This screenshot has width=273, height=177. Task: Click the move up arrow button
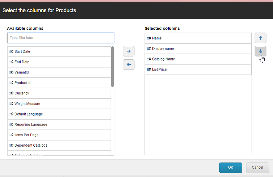click(x=260, y=38)
